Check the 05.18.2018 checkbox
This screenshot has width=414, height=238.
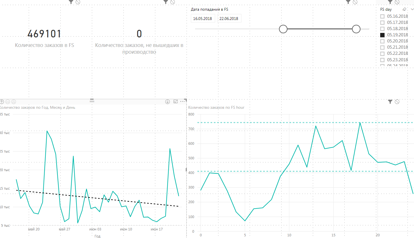[382, 29]
